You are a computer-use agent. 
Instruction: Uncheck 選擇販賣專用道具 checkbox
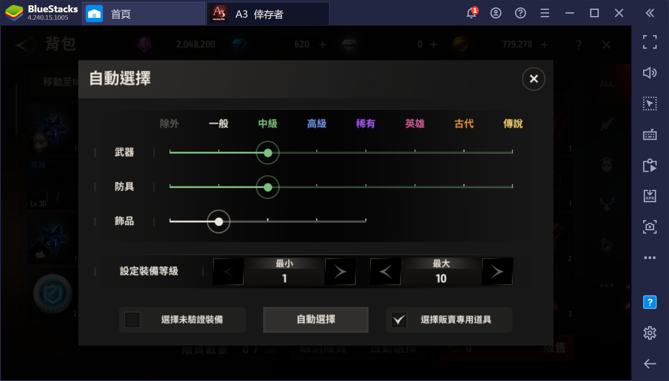tap(399, 320)
